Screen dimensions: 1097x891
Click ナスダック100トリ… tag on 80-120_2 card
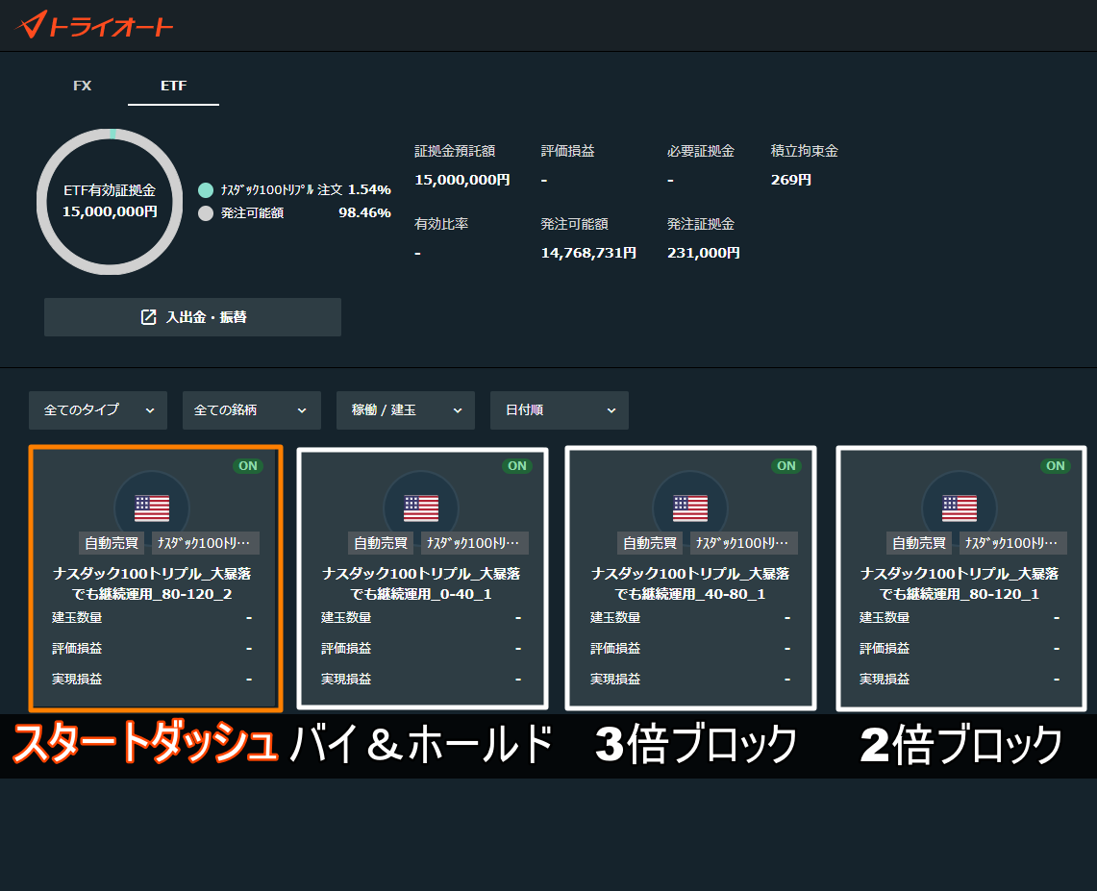[x=204, y=543]
